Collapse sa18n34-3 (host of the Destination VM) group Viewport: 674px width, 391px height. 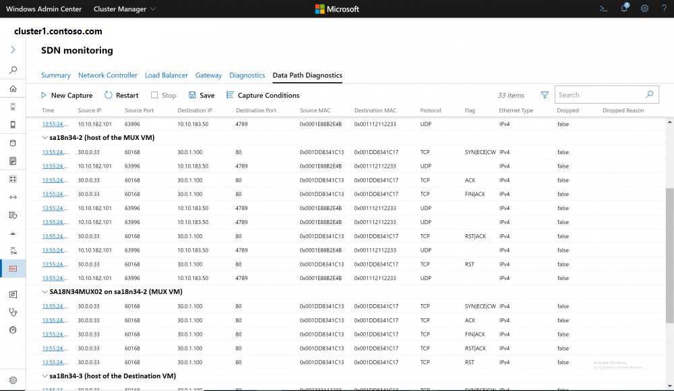tap(44, 376)
